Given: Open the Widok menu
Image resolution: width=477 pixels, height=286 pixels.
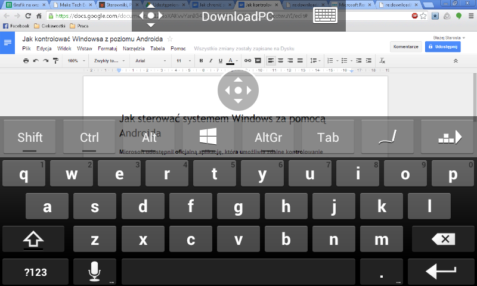Looking at the screenshot, I should [x=64, y=49].
